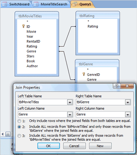Click the MovieTitleSearch tab form icon
The width and height of the screenshot is (137, 155).
coord(36,4)
